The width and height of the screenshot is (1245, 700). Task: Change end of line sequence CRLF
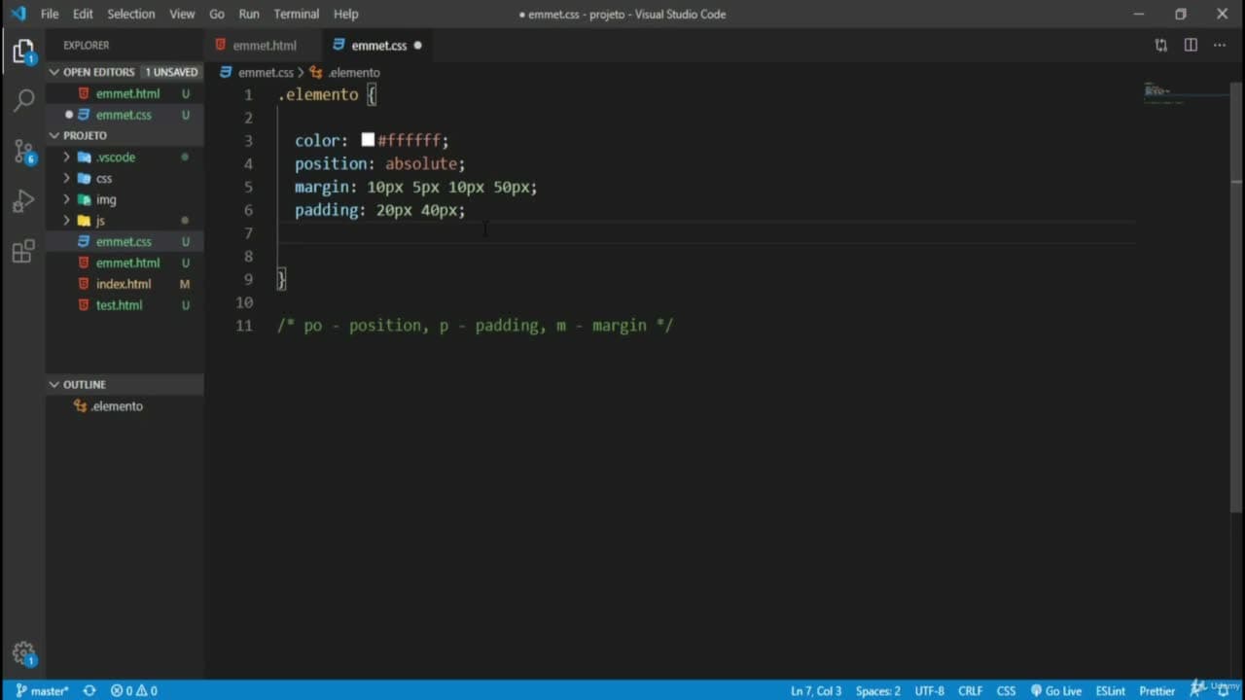click(970, 690)
